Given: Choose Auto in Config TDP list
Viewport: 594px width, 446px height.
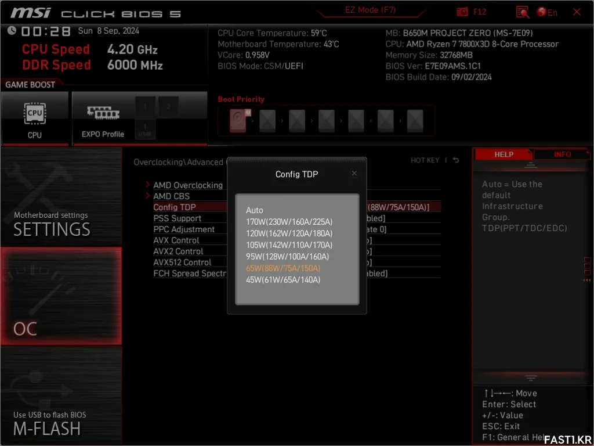Looking at the screenshot, I should click(255, 210).
